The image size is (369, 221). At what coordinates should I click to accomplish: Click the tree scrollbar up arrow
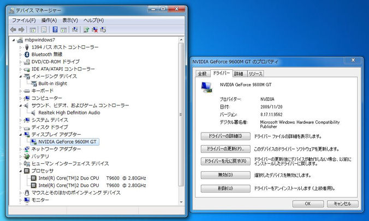coord(181,40)
